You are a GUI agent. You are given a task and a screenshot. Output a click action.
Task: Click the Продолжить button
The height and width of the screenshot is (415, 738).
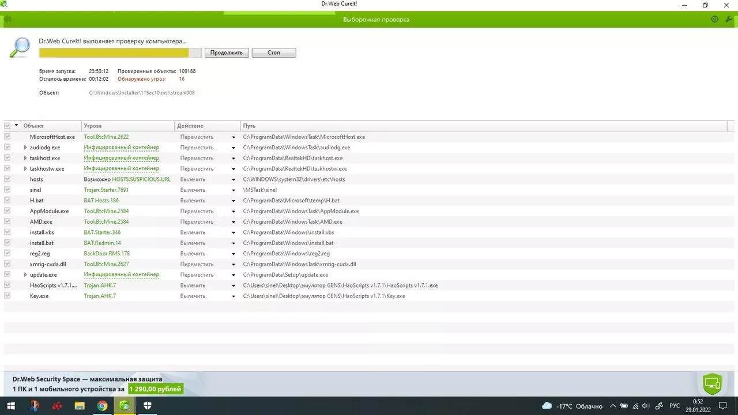227,52
